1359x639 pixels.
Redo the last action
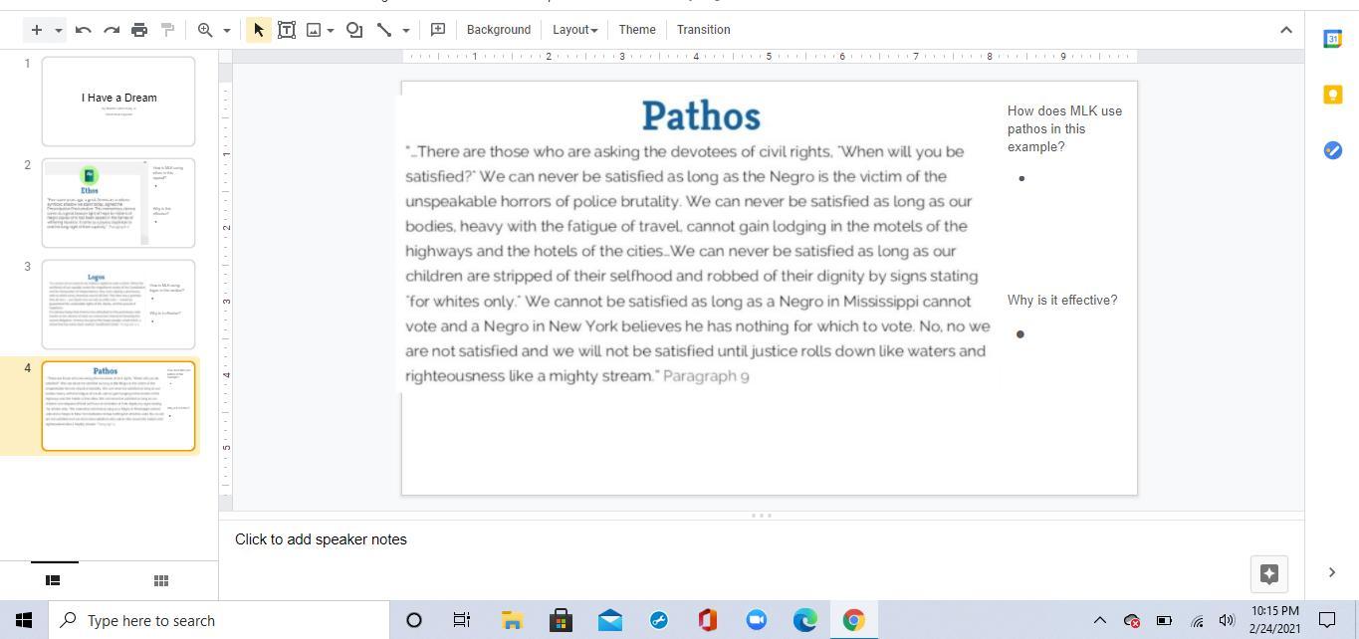click(112, 30)
